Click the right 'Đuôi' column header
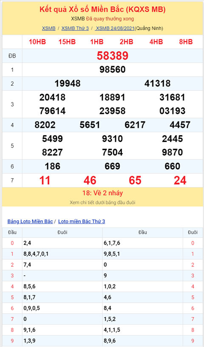Viewport: 204px width, 347px height. (x=193, y=232)
